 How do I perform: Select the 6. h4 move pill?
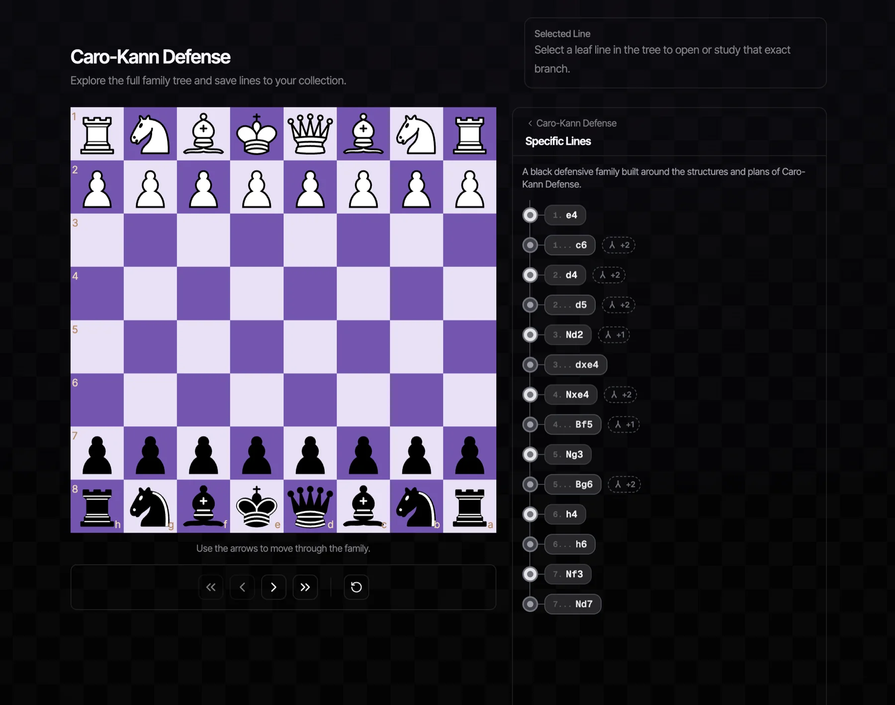(565, 514)
